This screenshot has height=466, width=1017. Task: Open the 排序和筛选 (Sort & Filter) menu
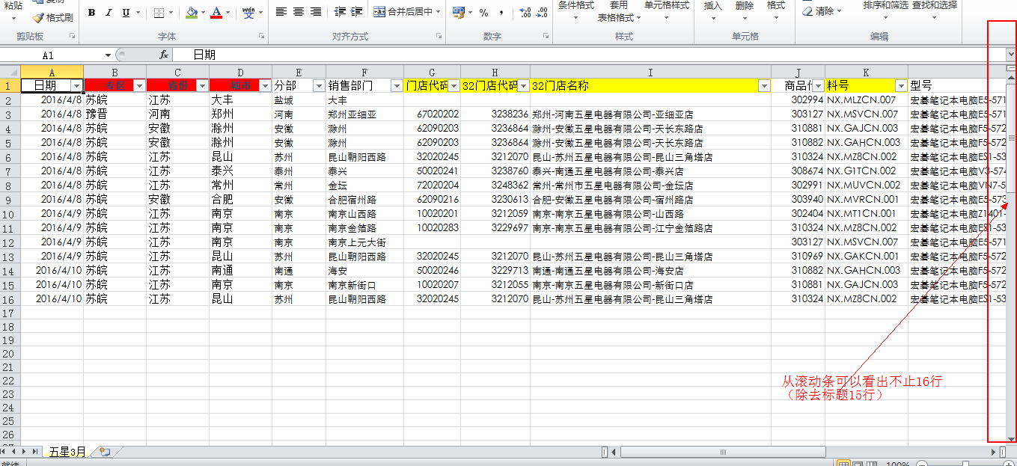pos(886,9)
